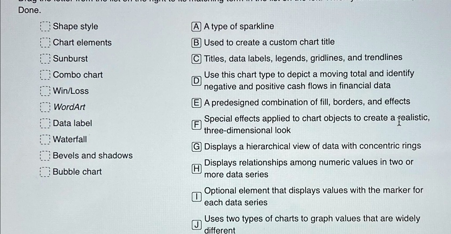This screenshot has height=234, width=451.
Task: Click the empty box next to Bubble chart
Action: coord(45,172)
